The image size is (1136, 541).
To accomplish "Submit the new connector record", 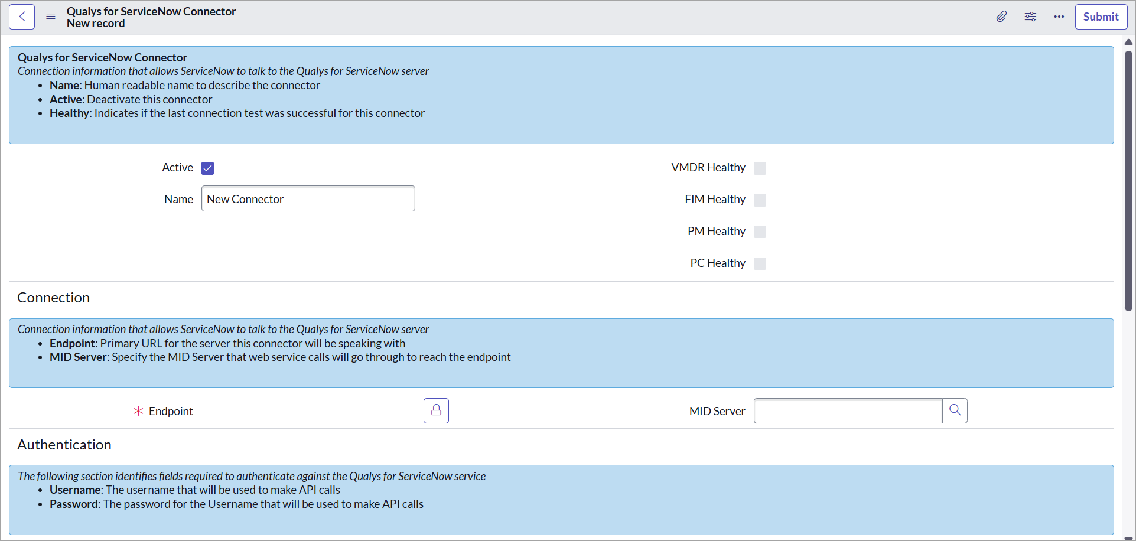I will (x=1101, y=17).
